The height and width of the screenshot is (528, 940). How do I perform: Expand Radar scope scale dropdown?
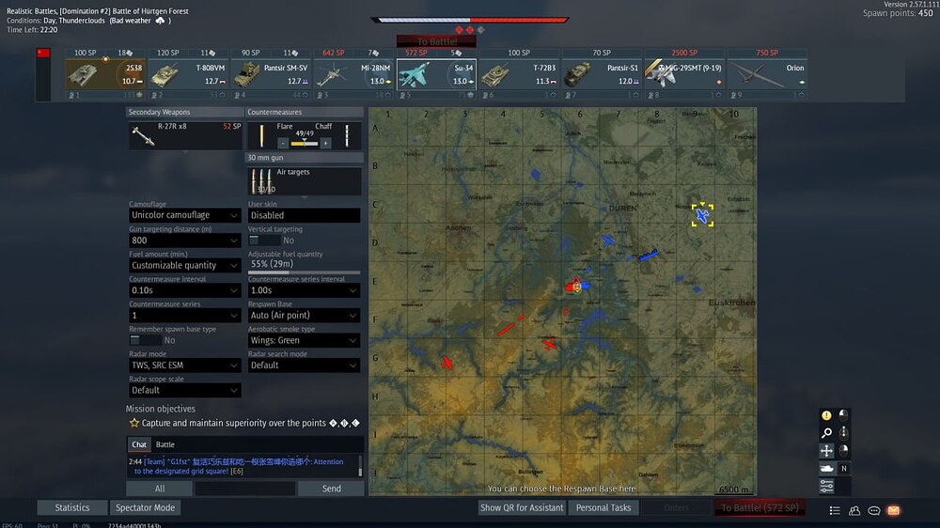pos(184,390)
